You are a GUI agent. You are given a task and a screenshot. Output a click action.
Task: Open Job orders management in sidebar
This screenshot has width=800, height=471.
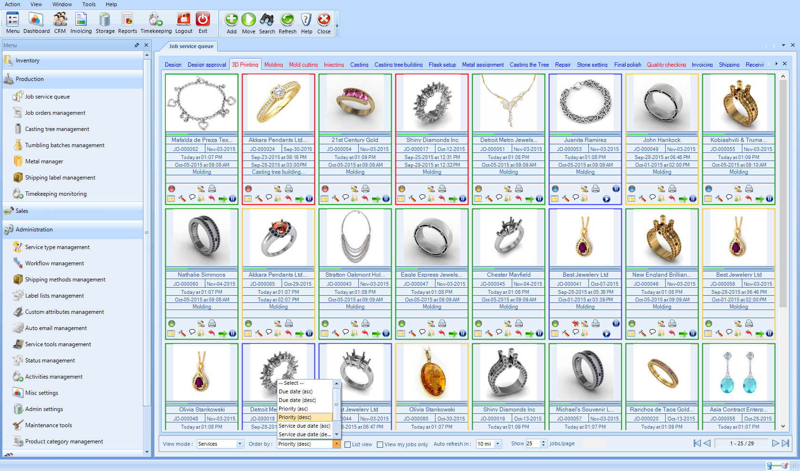(55, 113)
